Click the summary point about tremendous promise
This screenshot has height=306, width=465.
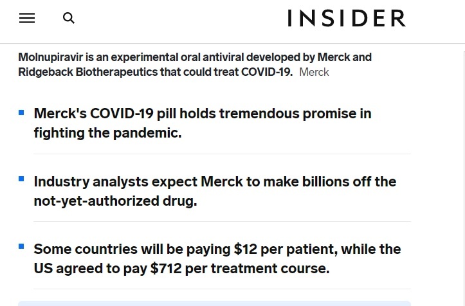tap(203, 123)
